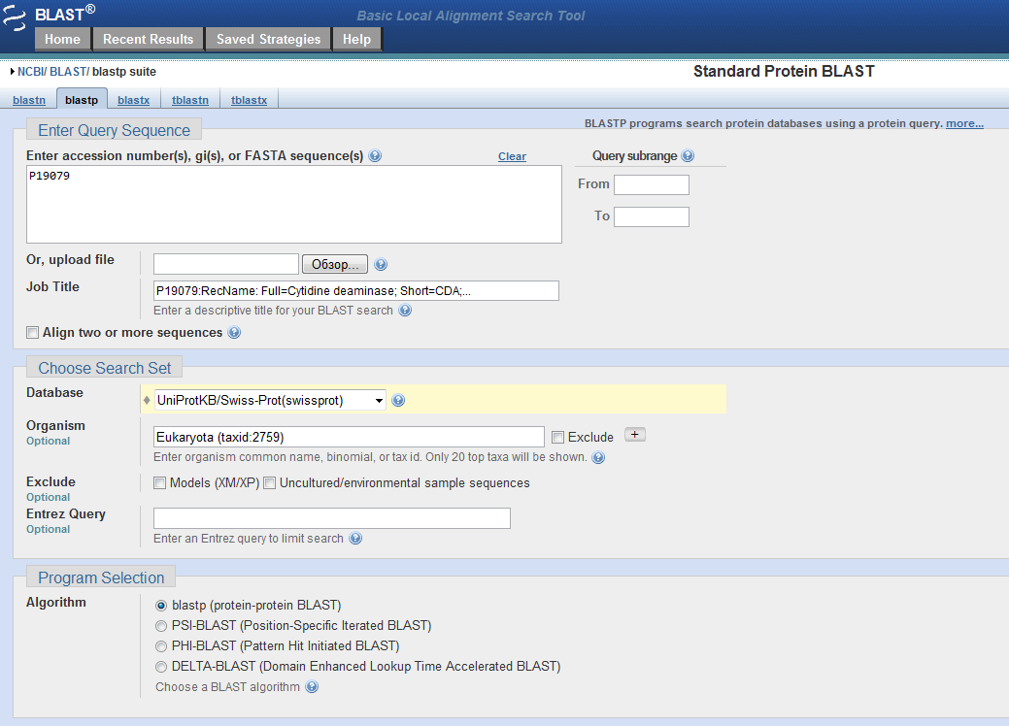Open help icon for Entrez query hint
Screen dimensions: 1009x726
355,539
